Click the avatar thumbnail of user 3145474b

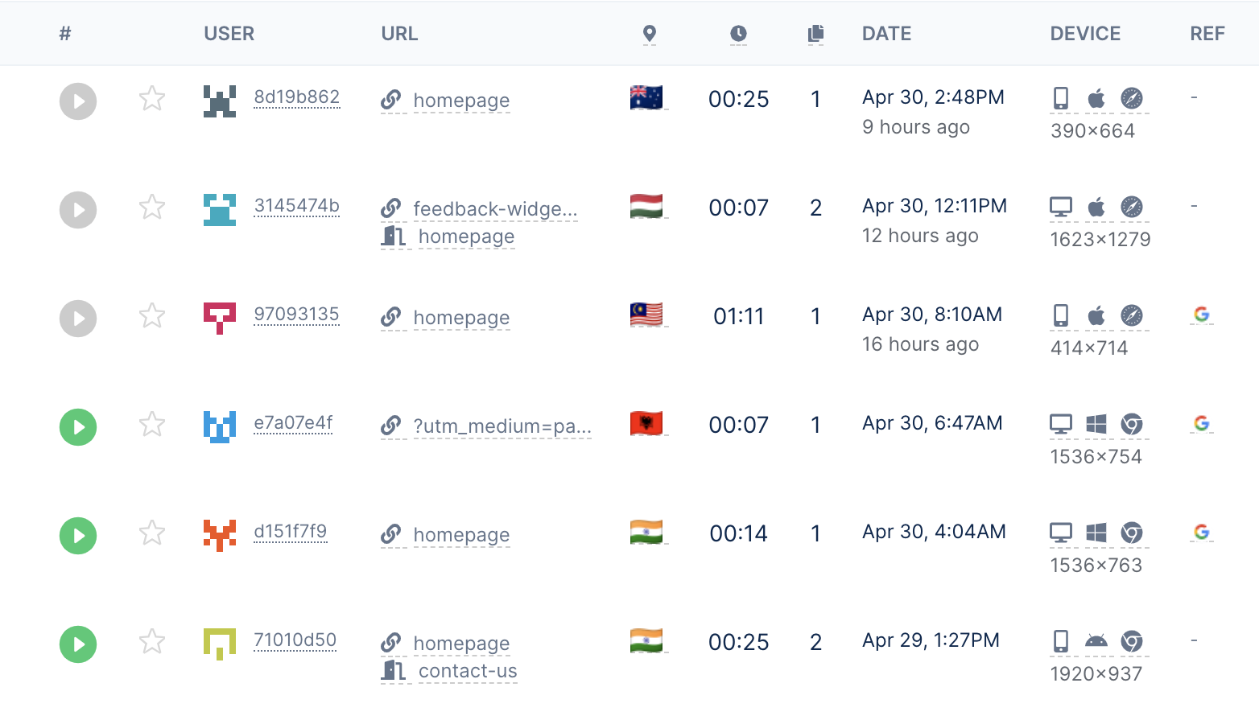pos(219,209)
